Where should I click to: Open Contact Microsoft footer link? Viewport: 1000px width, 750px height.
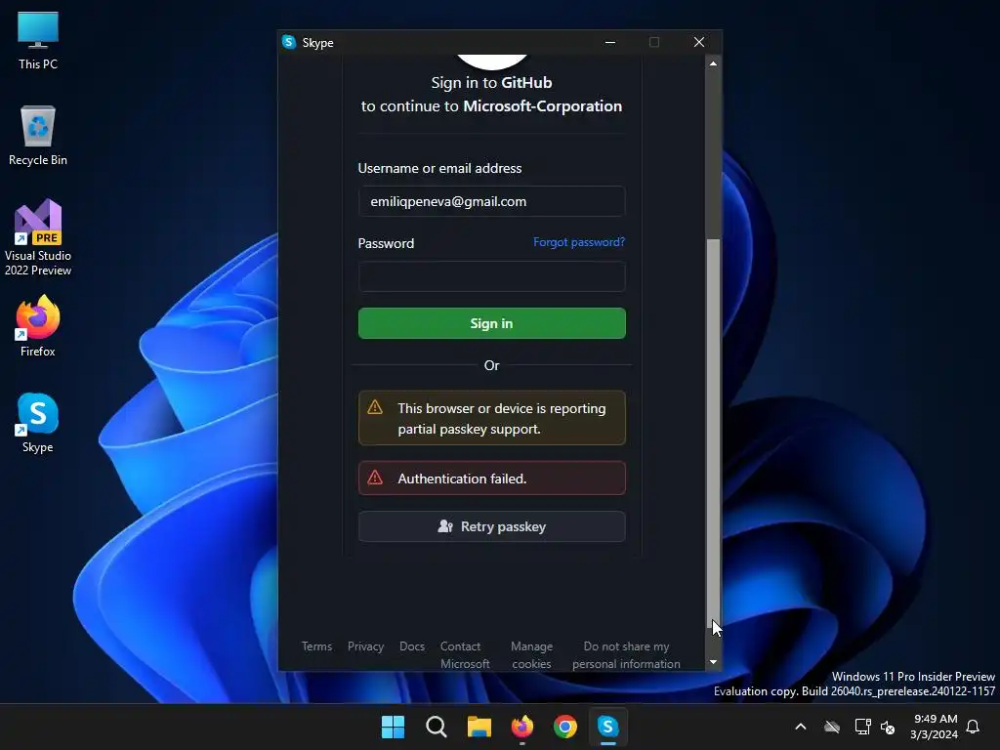(x=465, y=655)
